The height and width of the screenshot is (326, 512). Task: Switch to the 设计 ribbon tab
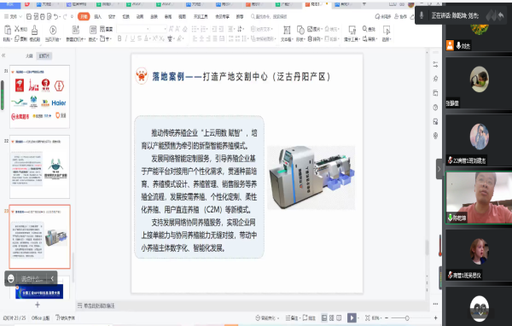tap(112, 17)
